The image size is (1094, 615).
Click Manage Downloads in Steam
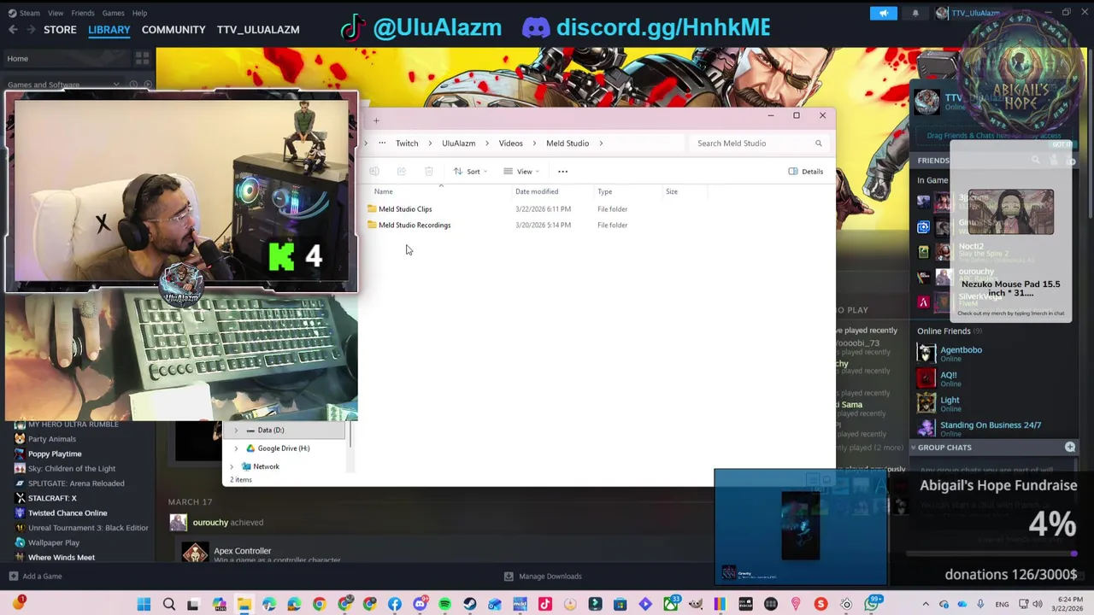tap(543, 577)
